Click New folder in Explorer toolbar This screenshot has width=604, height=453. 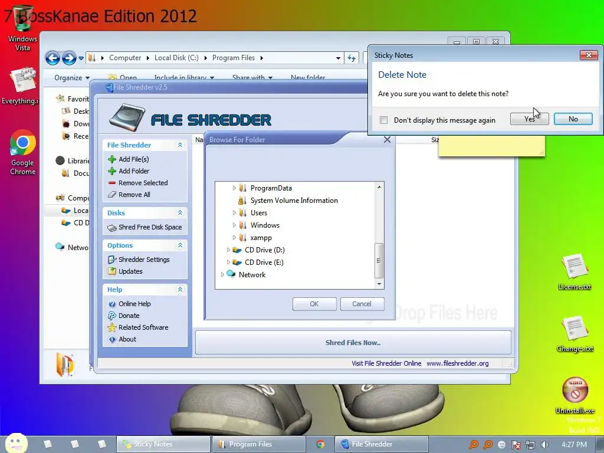pos(308,78)
